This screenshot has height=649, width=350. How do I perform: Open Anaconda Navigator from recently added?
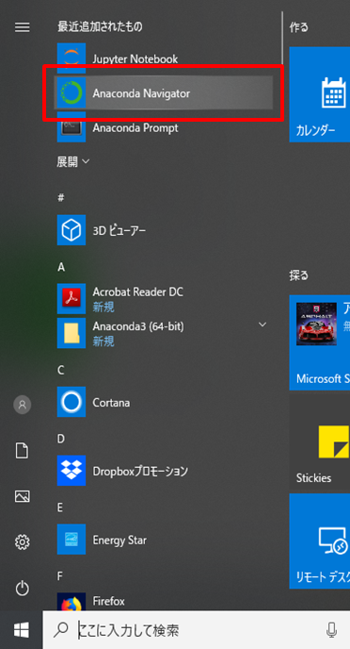164,93
